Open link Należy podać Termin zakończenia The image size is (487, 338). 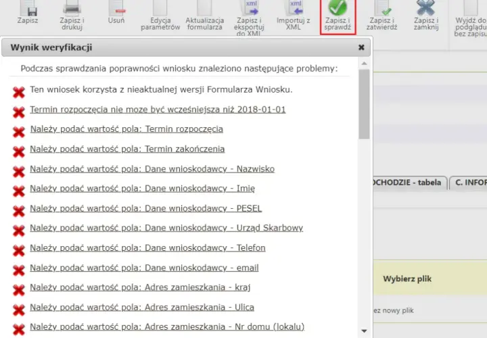point(127,149)
